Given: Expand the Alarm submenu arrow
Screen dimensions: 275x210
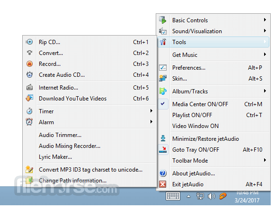Looking at the screenshot, I should [x=151, y=121].
